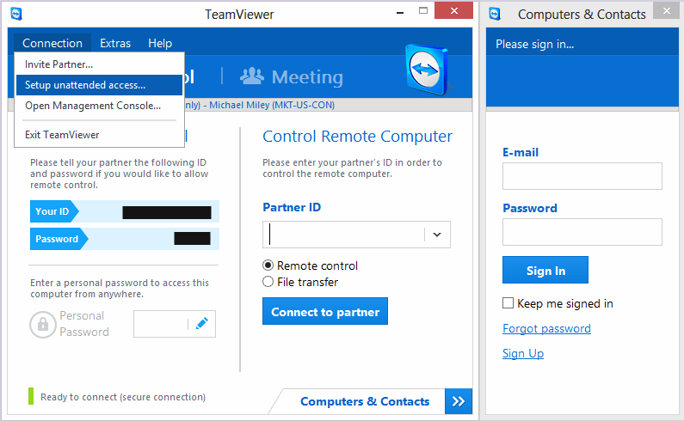Collapse Computers & Contacts with double-arrow icon
This screenshot has width=684, height=421.
tap(458, 401)
